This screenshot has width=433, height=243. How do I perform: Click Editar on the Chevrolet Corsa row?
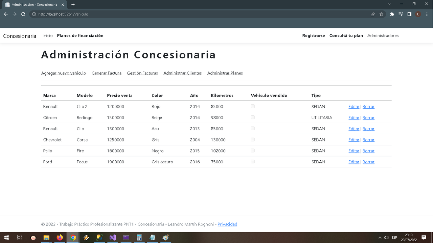point(354,139)
